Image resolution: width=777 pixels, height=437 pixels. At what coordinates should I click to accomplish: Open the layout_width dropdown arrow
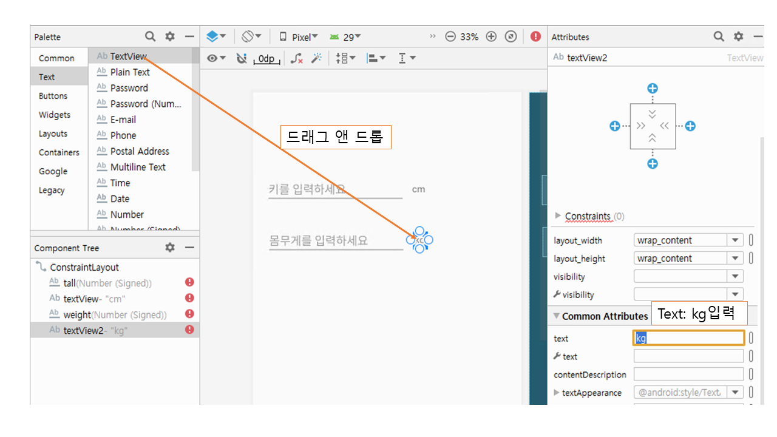pyautogui.click(x=735, y=240)
